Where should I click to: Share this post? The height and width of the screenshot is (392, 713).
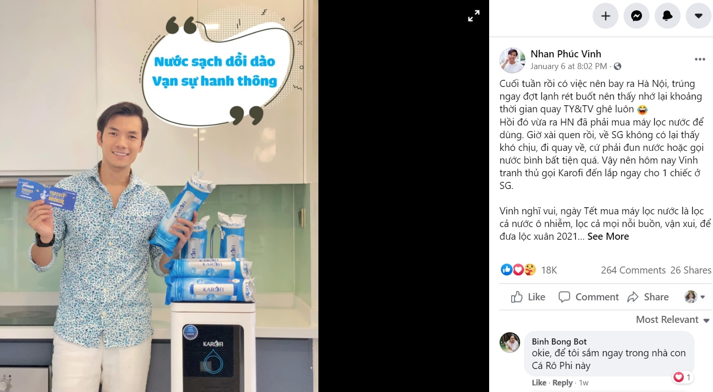tap(648, 297)
